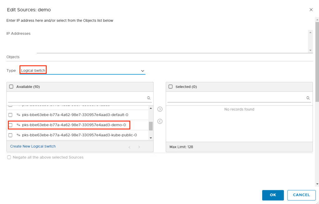This screenshot has height=204, width=319.
Task: Enable Negate all the above selected Sources
Action: click(x=9, y=157)
